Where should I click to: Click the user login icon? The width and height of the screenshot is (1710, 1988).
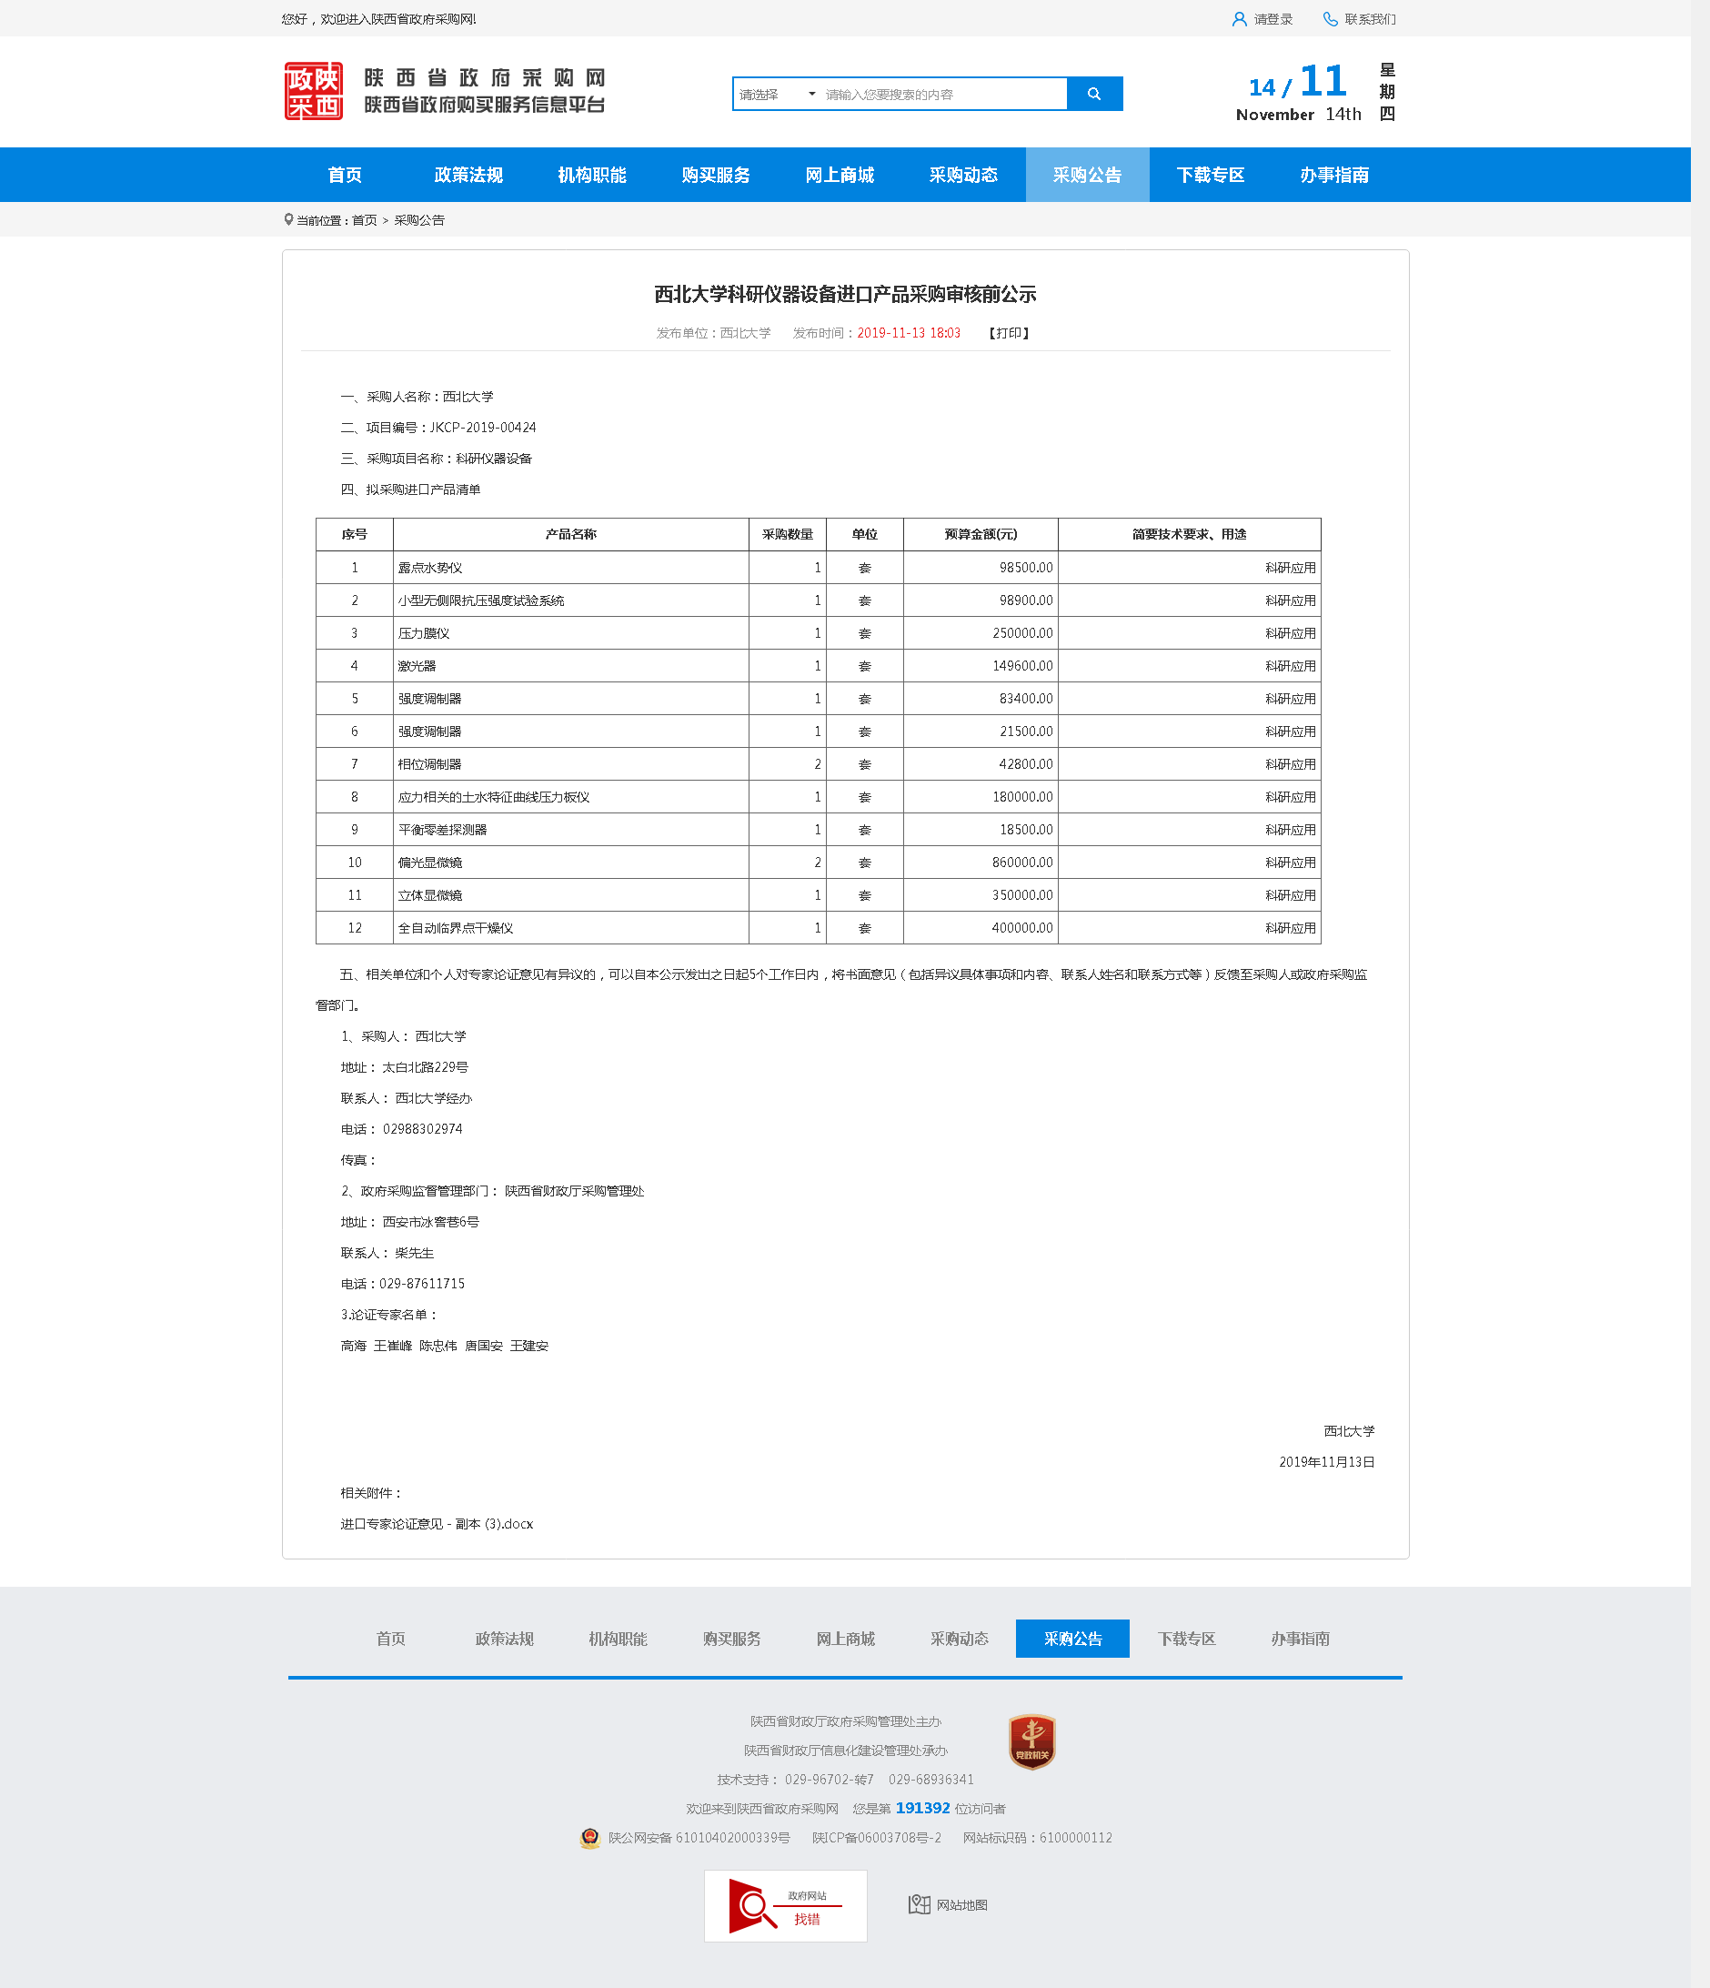pyautogui.click(x=1239, y=19)
